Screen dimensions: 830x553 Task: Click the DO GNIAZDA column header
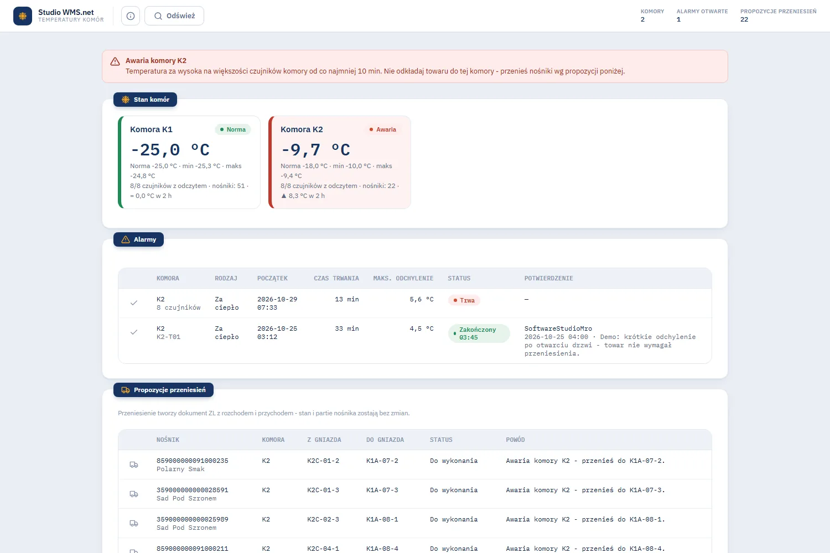(385, 440)
